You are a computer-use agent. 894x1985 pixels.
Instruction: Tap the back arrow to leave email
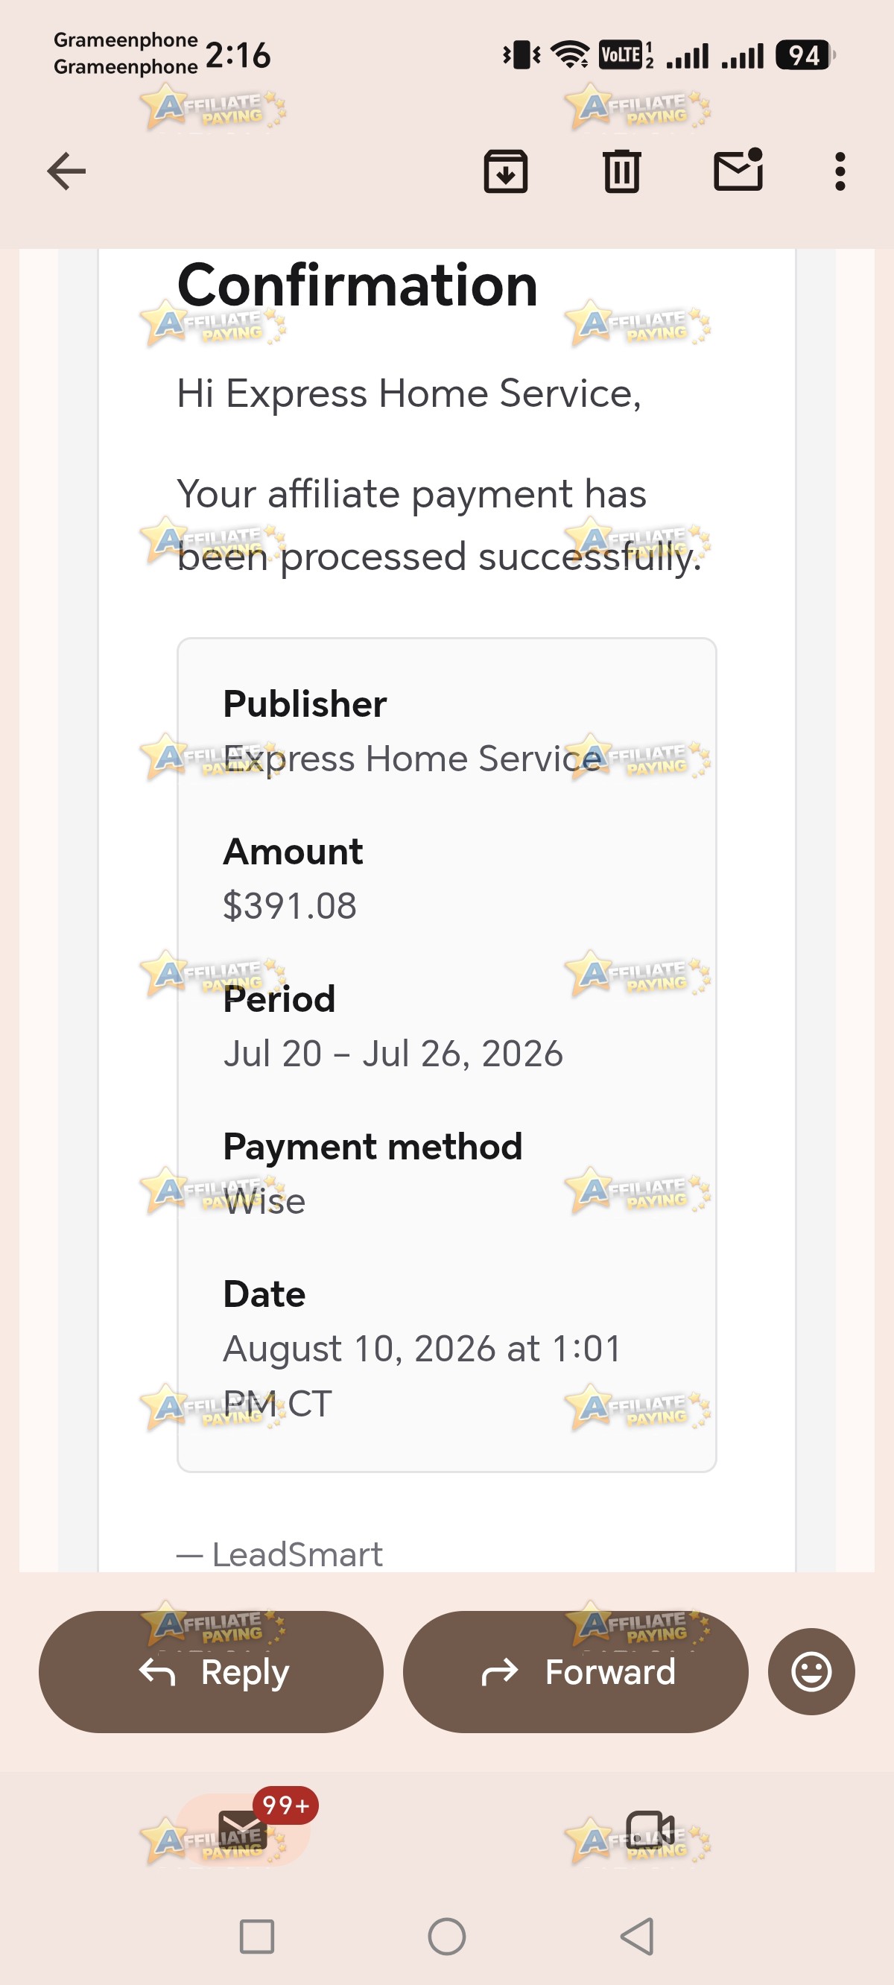coord(66,171)
